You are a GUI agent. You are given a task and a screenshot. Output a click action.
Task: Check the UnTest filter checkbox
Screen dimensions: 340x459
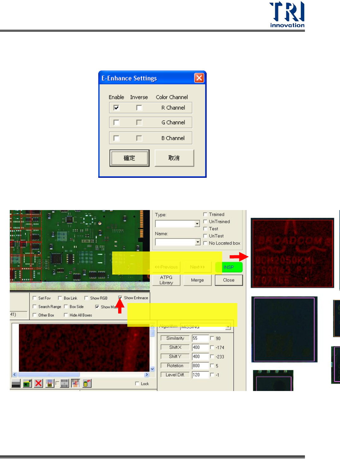[205, 236]
